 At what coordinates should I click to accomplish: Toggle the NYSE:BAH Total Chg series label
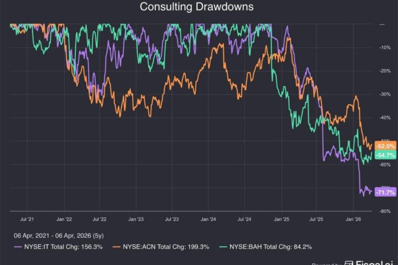click(x=270, y=247)
